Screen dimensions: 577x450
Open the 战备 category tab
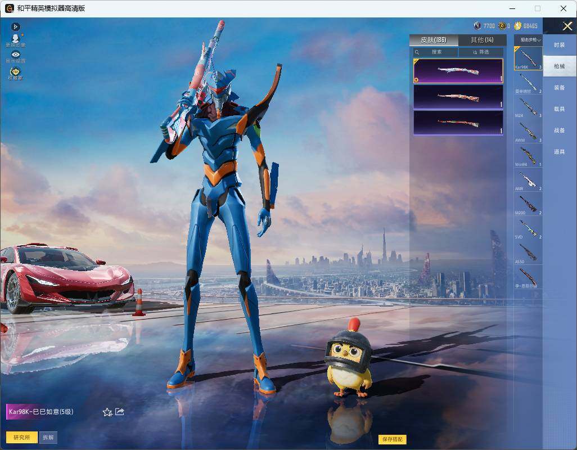pyautogui.click(x=560, y=130)
